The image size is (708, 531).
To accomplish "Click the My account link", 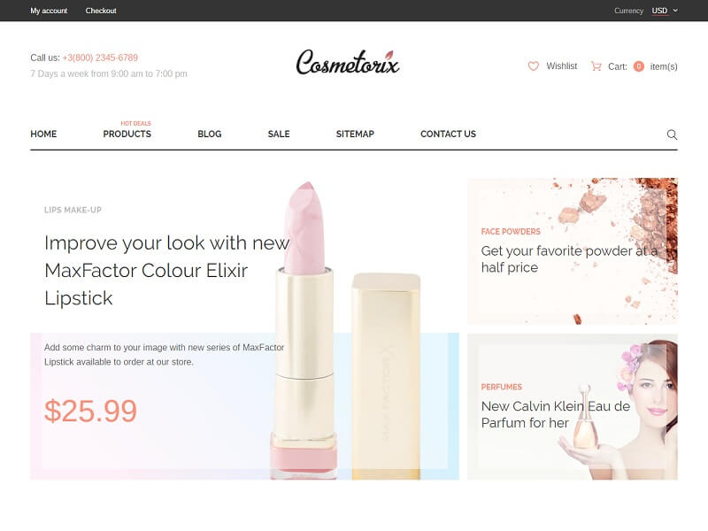I will [x=49, y=11].
